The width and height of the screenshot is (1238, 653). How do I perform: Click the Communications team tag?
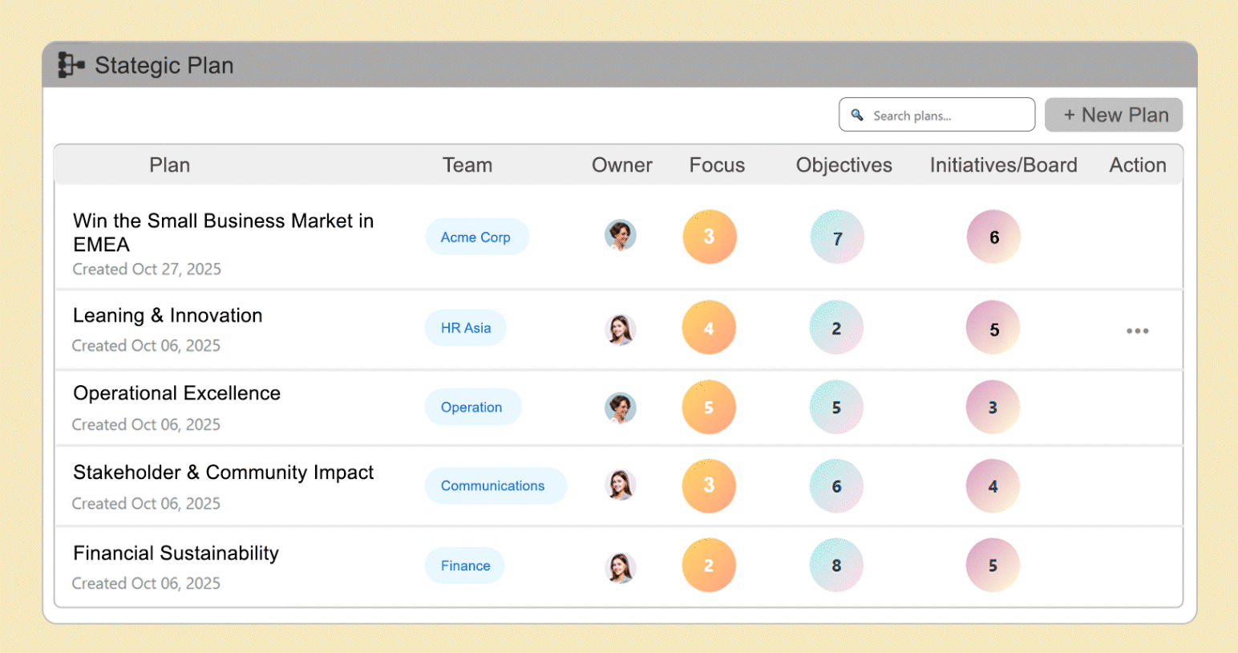pos(493,486)
